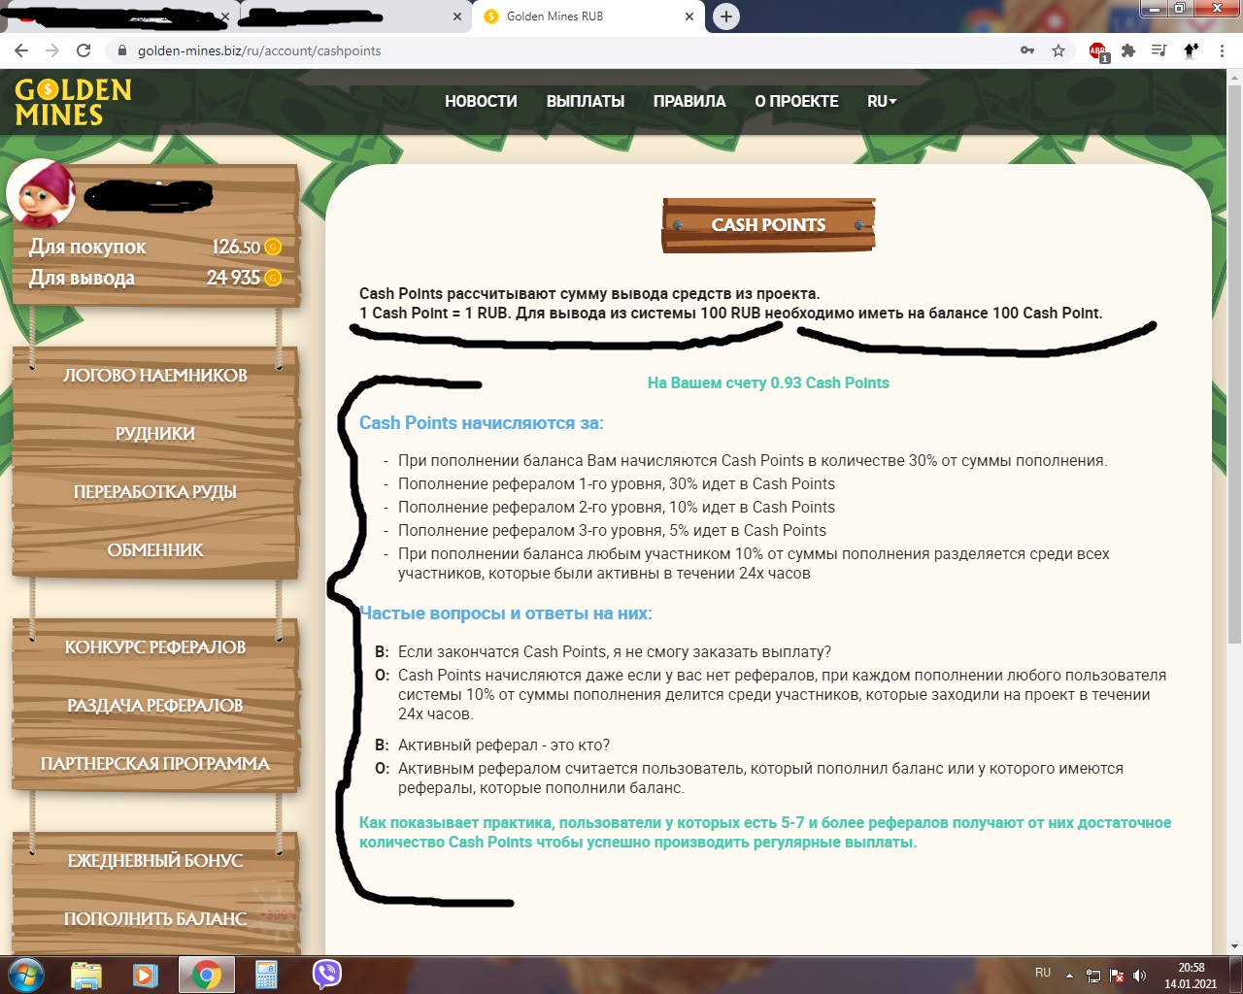
Task: Close the first redacted tab
Action: (225, 17)
